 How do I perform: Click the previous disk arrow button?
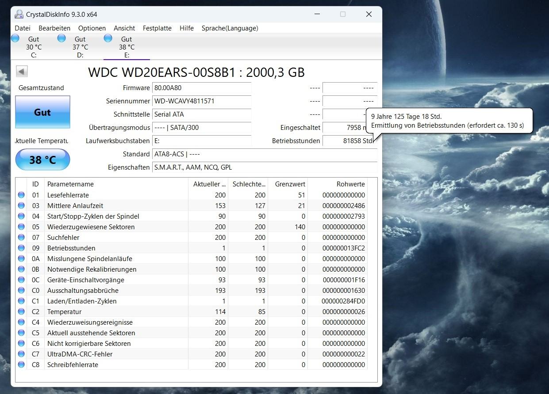pos(22,72)
